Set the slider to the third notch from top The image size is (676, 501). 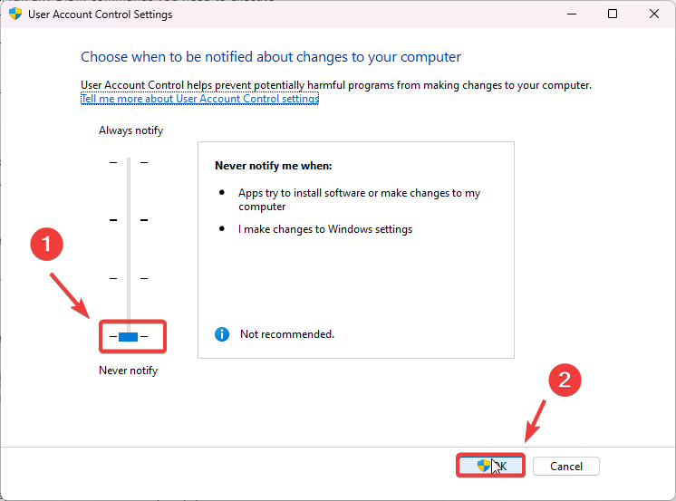(128, 278)
